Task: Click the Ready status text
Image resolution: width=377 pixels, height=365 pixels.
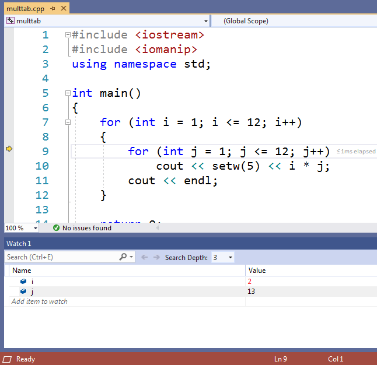Action: [x=26, y=359]
